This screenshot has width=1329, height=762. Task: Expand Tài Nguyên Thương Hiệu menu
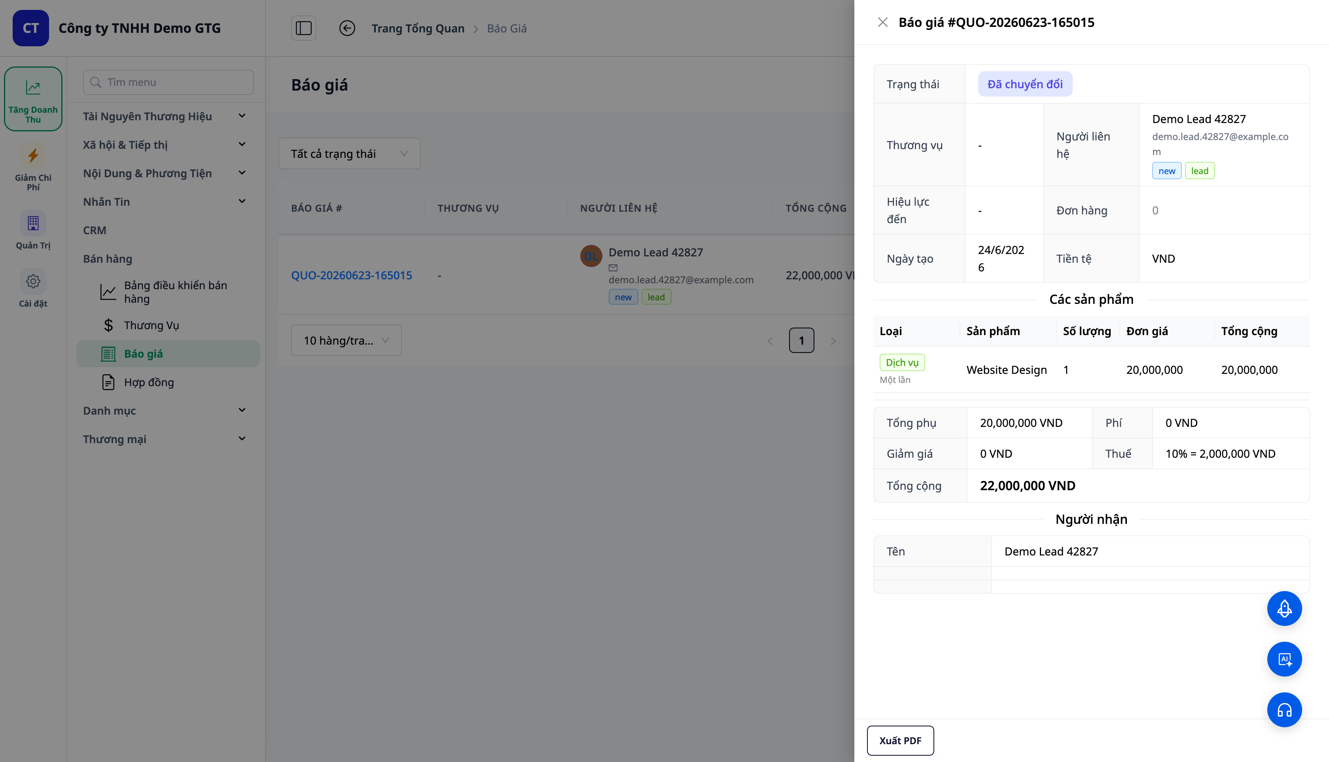164,116
